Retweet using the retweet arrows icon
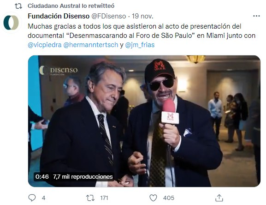This screenshot has height=205, width=266. tap(90, 198)
